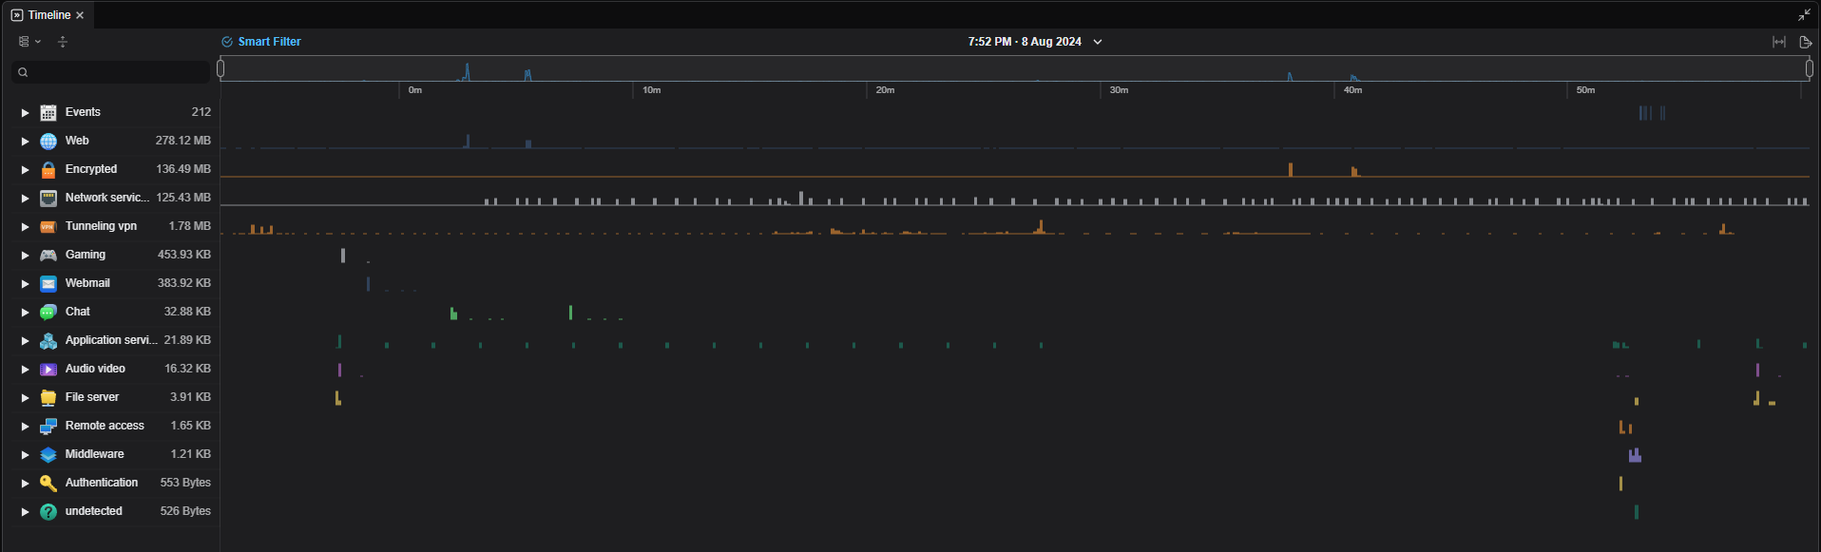Click the 10m mark on the timeline ruler
Image resolution: width=1821 pixels, height=552 pixels.
(651, 90)
